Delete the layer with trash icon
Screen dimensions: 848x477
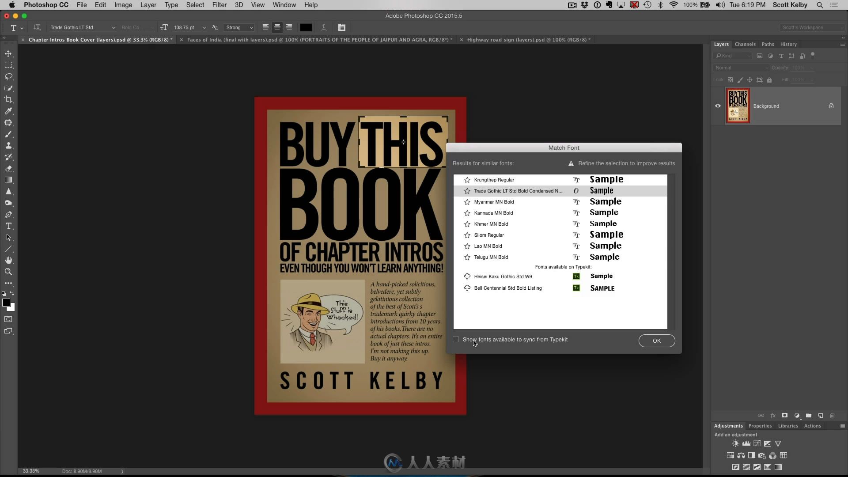coord(833,416)
